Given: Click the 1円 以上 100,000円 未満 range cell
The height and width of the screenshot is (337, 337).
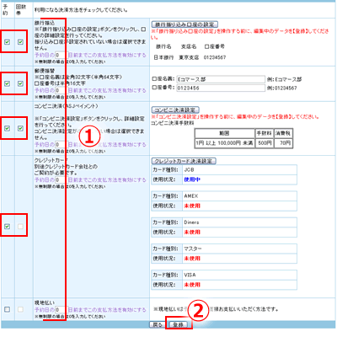Looking at the screenshot, I should click(x=225, y=143).
